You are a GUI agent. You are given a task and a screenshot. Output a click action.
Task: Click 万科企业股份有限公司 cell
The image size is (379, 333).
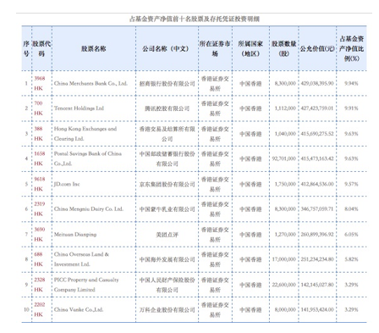click(168, 309)
